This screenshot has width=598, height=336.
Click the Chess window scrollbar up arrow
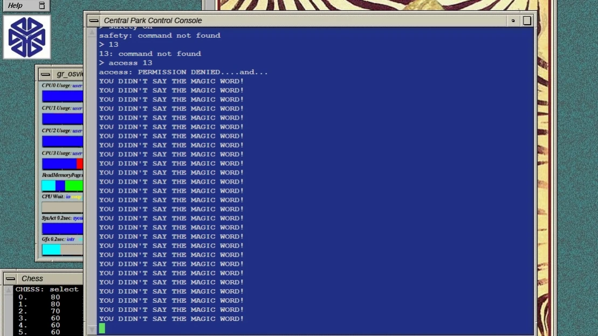click(9, 290)
